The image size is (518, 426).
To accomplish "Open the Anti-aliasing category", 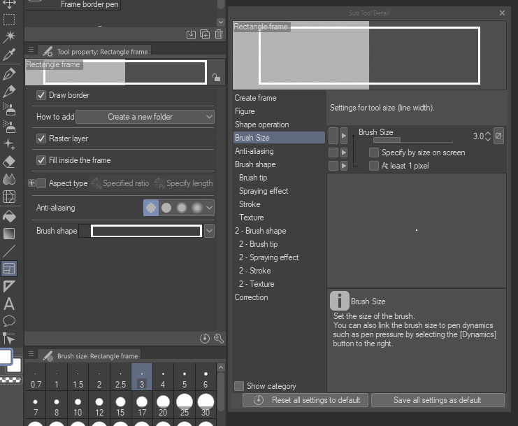I will click(254, 151).
